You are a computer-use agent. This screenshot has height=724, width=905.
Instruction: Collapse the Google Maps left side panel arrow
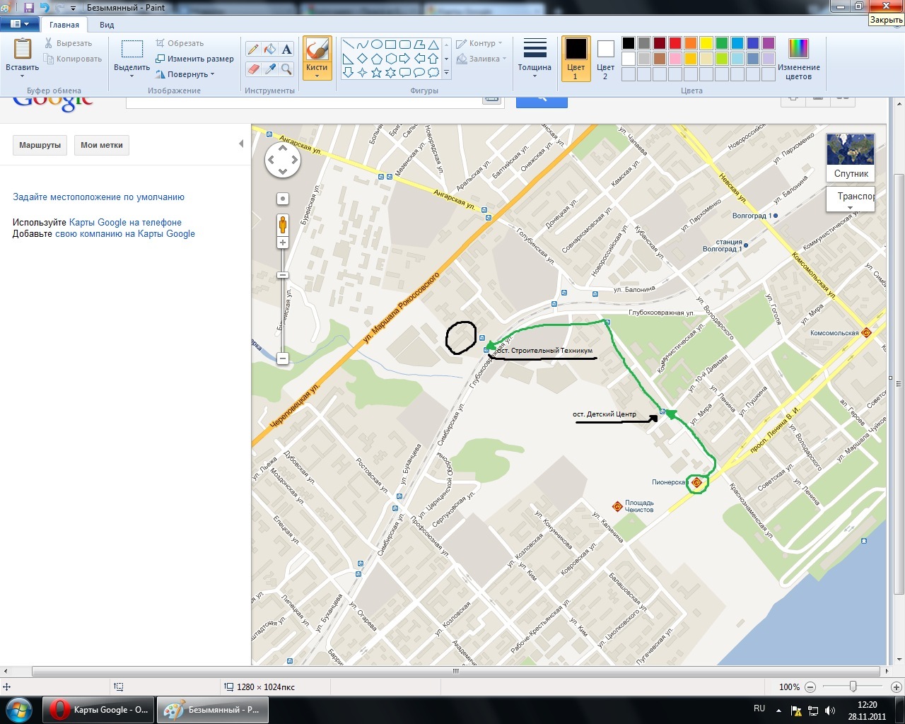[241, 144]
